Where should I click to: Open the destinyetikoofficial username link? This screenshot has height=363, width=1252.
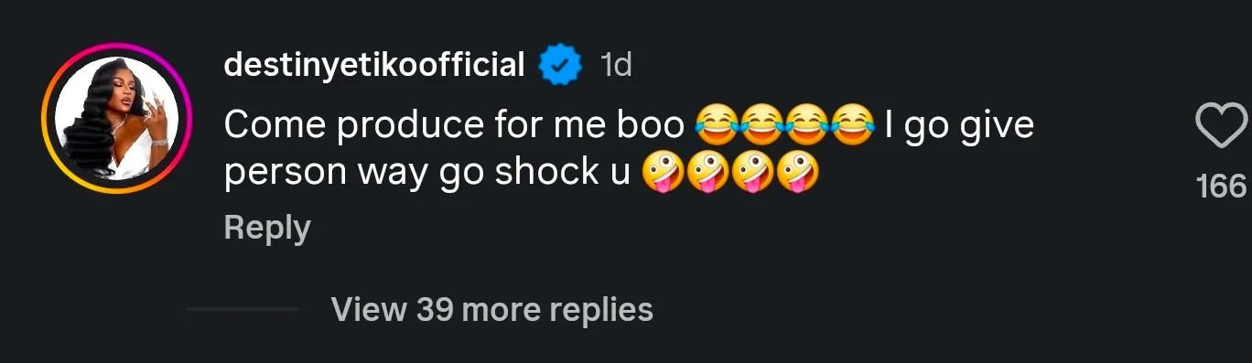(x=374, y=65)
